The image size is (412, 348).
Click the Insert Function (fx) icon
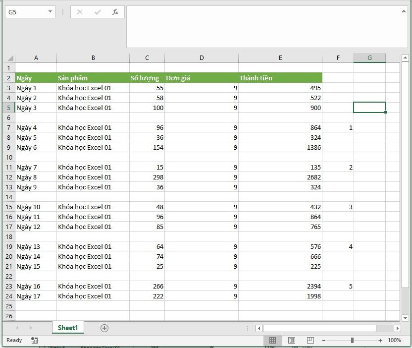(x=115, y=12)
